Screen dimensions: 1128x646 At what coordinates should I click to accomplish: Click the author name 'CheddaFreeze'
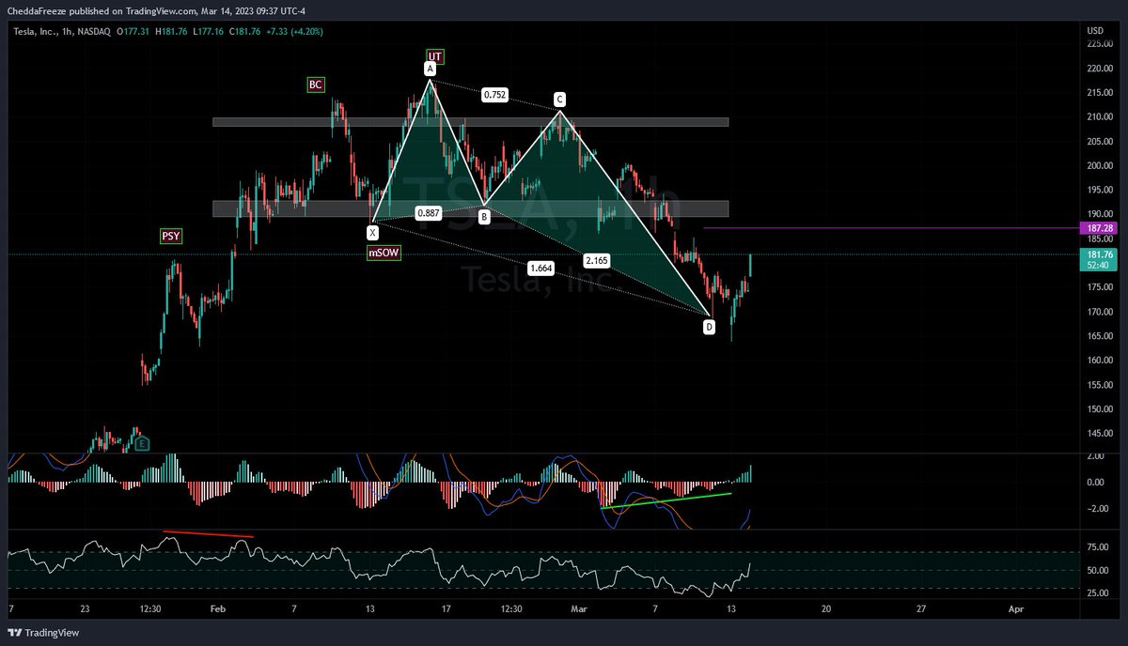click(35, 11)
